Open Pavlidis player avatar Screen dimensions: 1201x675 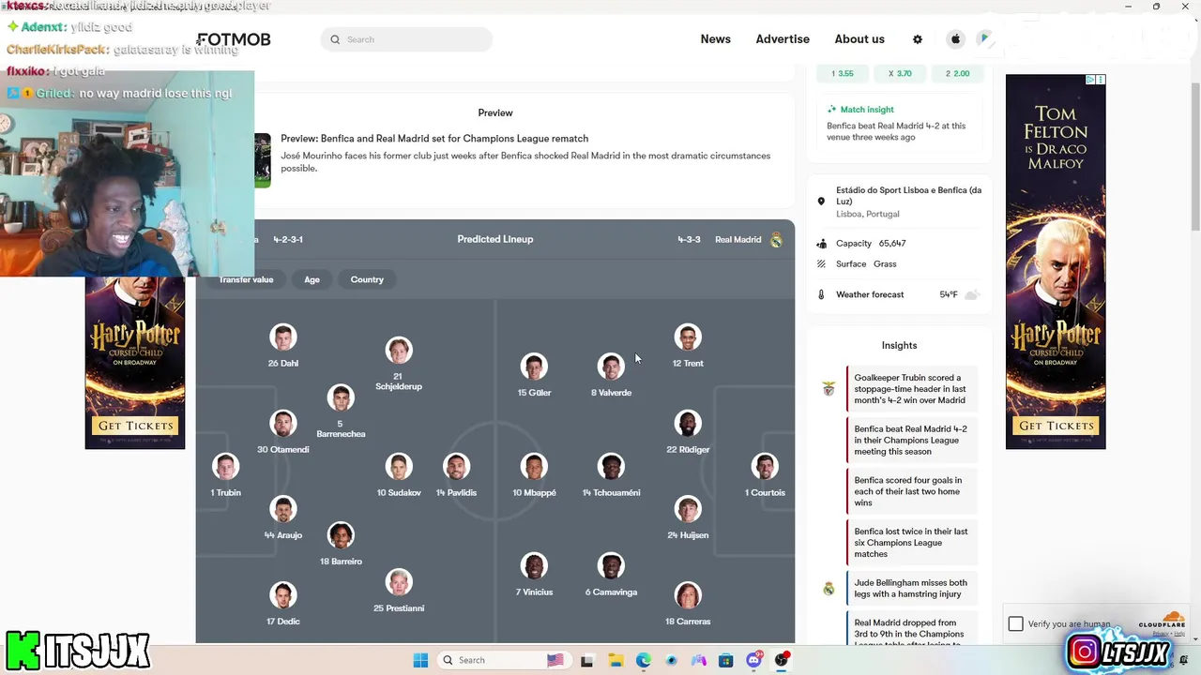(x=456, y=467)
